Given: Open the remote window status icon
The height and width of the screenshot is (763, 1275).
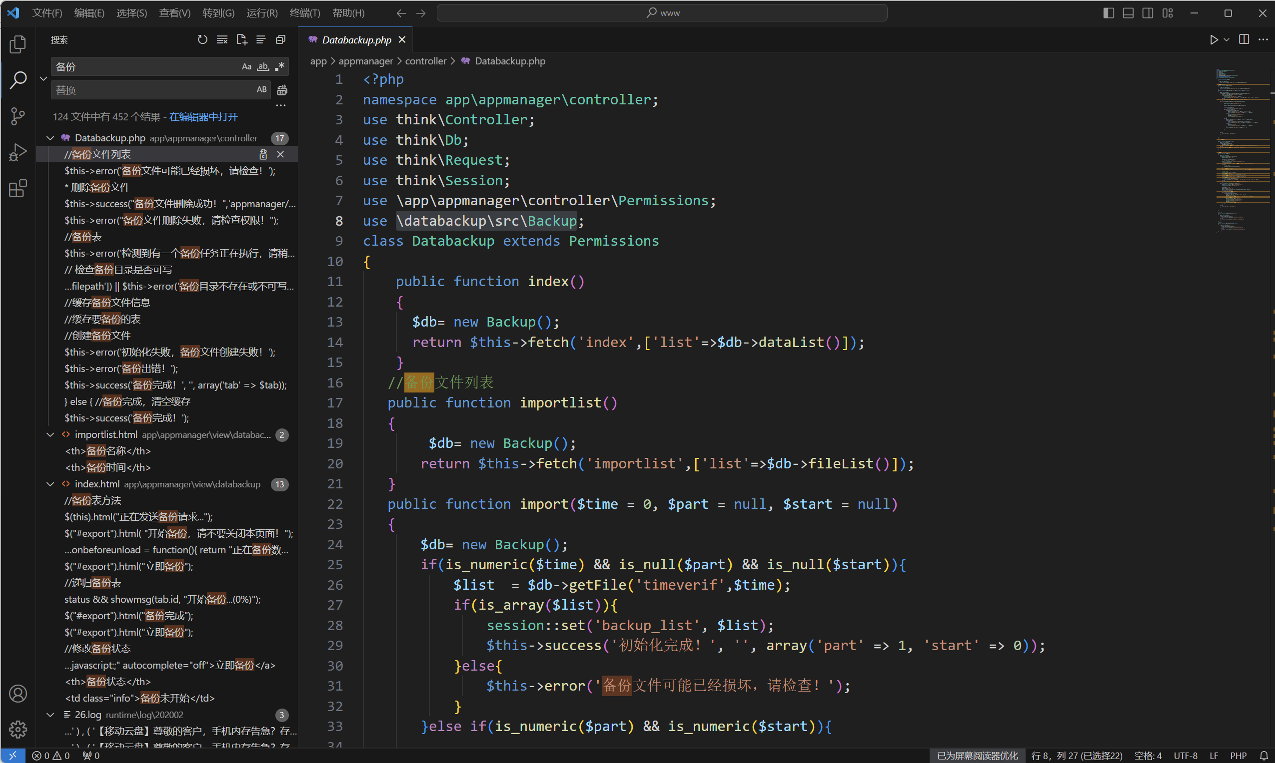Looking at the screenshot, I should tap(13, 756).
